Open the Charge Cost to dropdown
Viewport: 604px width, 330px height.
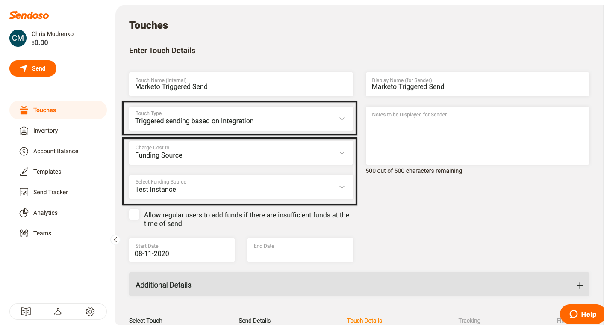[241, 153]
